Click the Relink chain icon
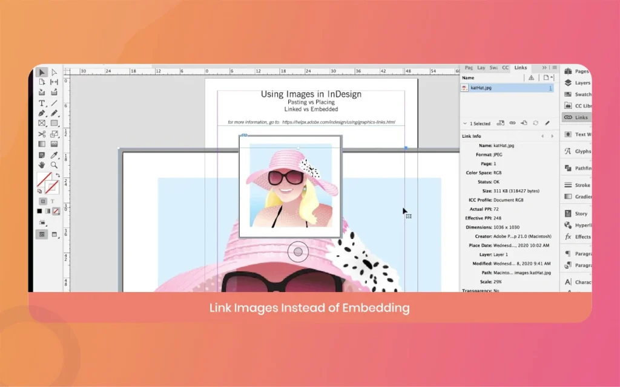620x387 pixels. [x=512, y=123]
